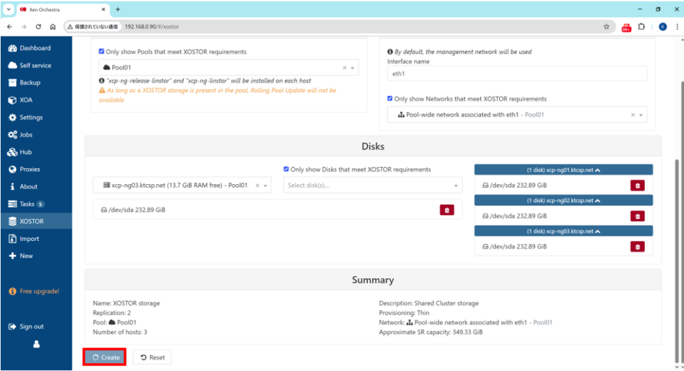Reload the page in browser
The height and width of the screenshot is (371, 684).
(x=38, y=27)
